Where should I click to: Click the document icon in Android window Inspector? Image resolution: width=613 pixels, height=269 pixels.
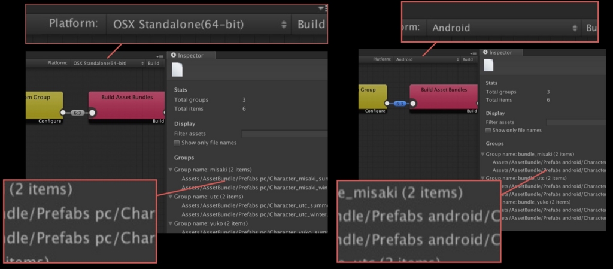click(x=488, y=65)
